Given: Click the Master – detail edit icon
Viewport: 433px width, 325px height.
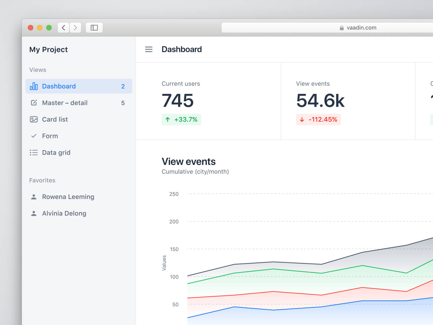Looking at the screenshot, I should [34, 103].
